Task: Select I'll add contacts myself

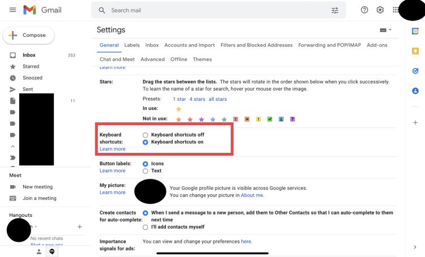Action: 146,227
